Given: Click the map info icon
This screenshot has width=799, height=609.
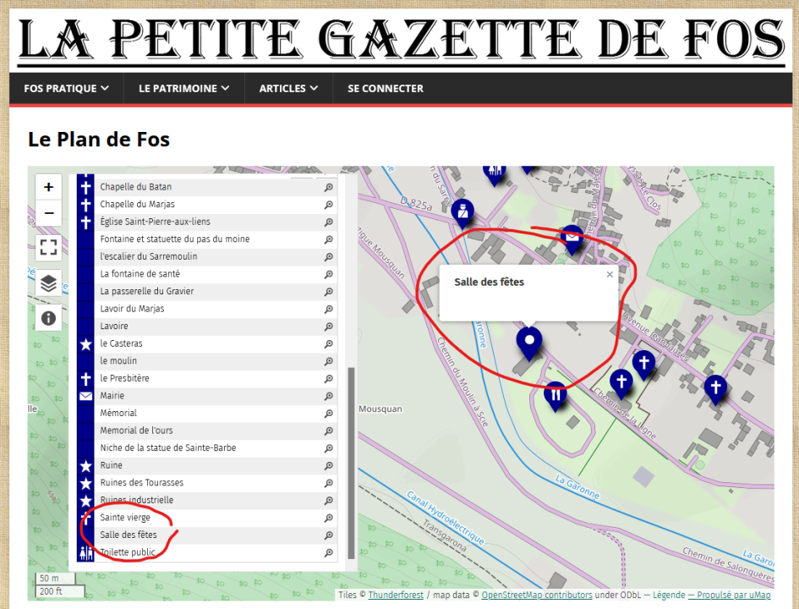Looking at the screenshot, I should (48, 318).
